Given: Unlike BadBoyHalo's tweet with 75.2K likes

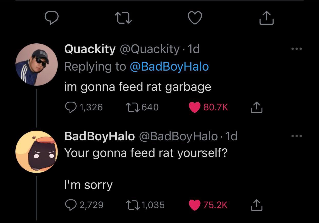Looking at the screenshot, I should tap(195, 205).
